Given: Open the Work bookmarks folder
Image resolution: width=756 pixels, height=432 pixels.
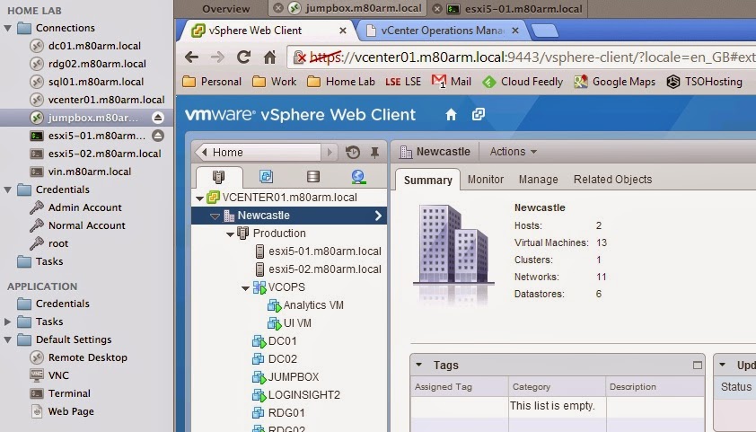Looking at the screenshot, I should [x=275, y=82].
